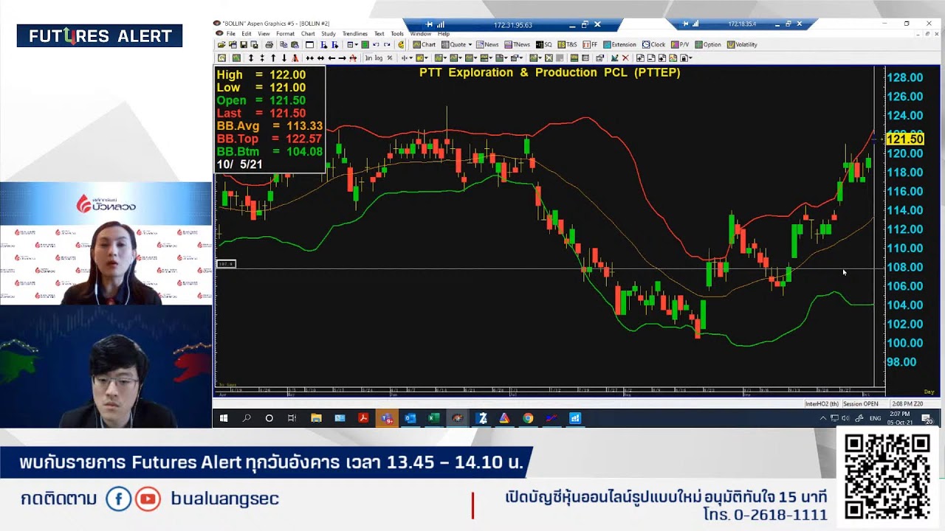Screen dimensions: 945x531
Task: Click the 100.00 price axis label
Action: (904, 343)
